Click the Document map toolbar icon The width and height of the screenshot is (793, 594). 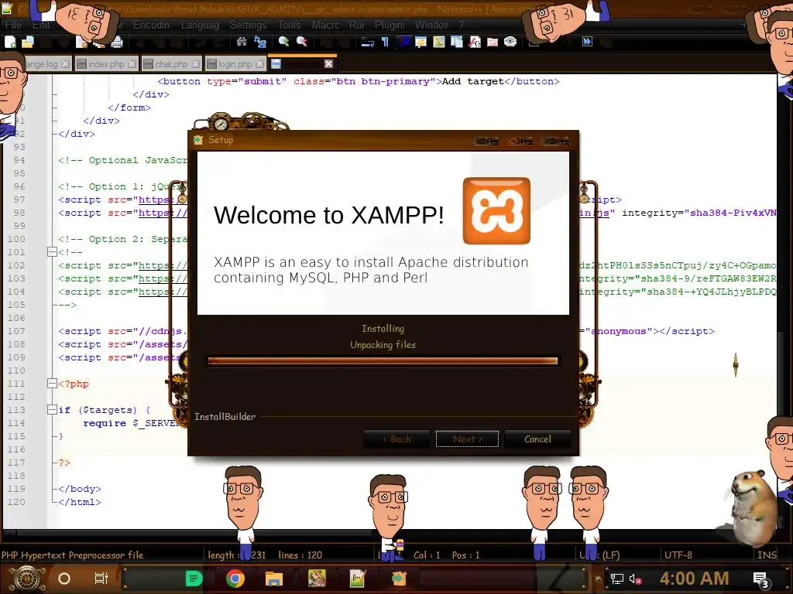[x=439, y=42]
